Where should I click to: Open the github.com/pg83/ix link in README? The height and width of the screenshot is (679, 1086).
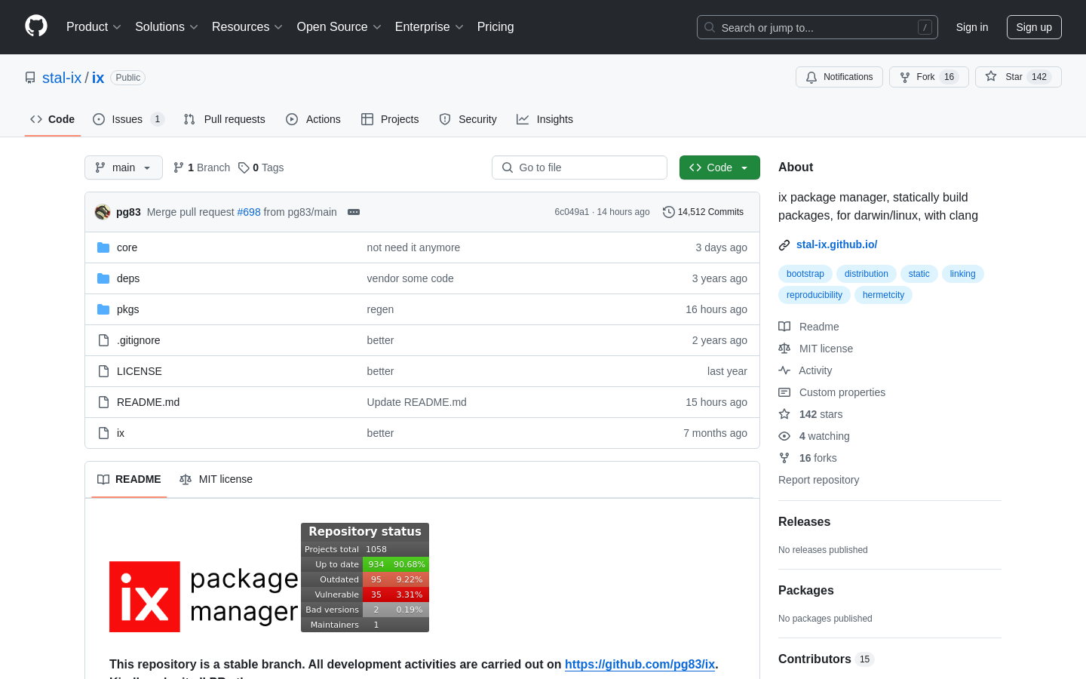tap(640, 664)
